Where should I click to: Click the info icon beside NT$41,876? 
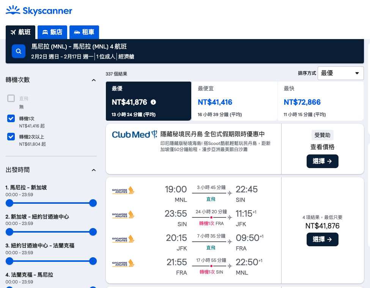(153, 102)
